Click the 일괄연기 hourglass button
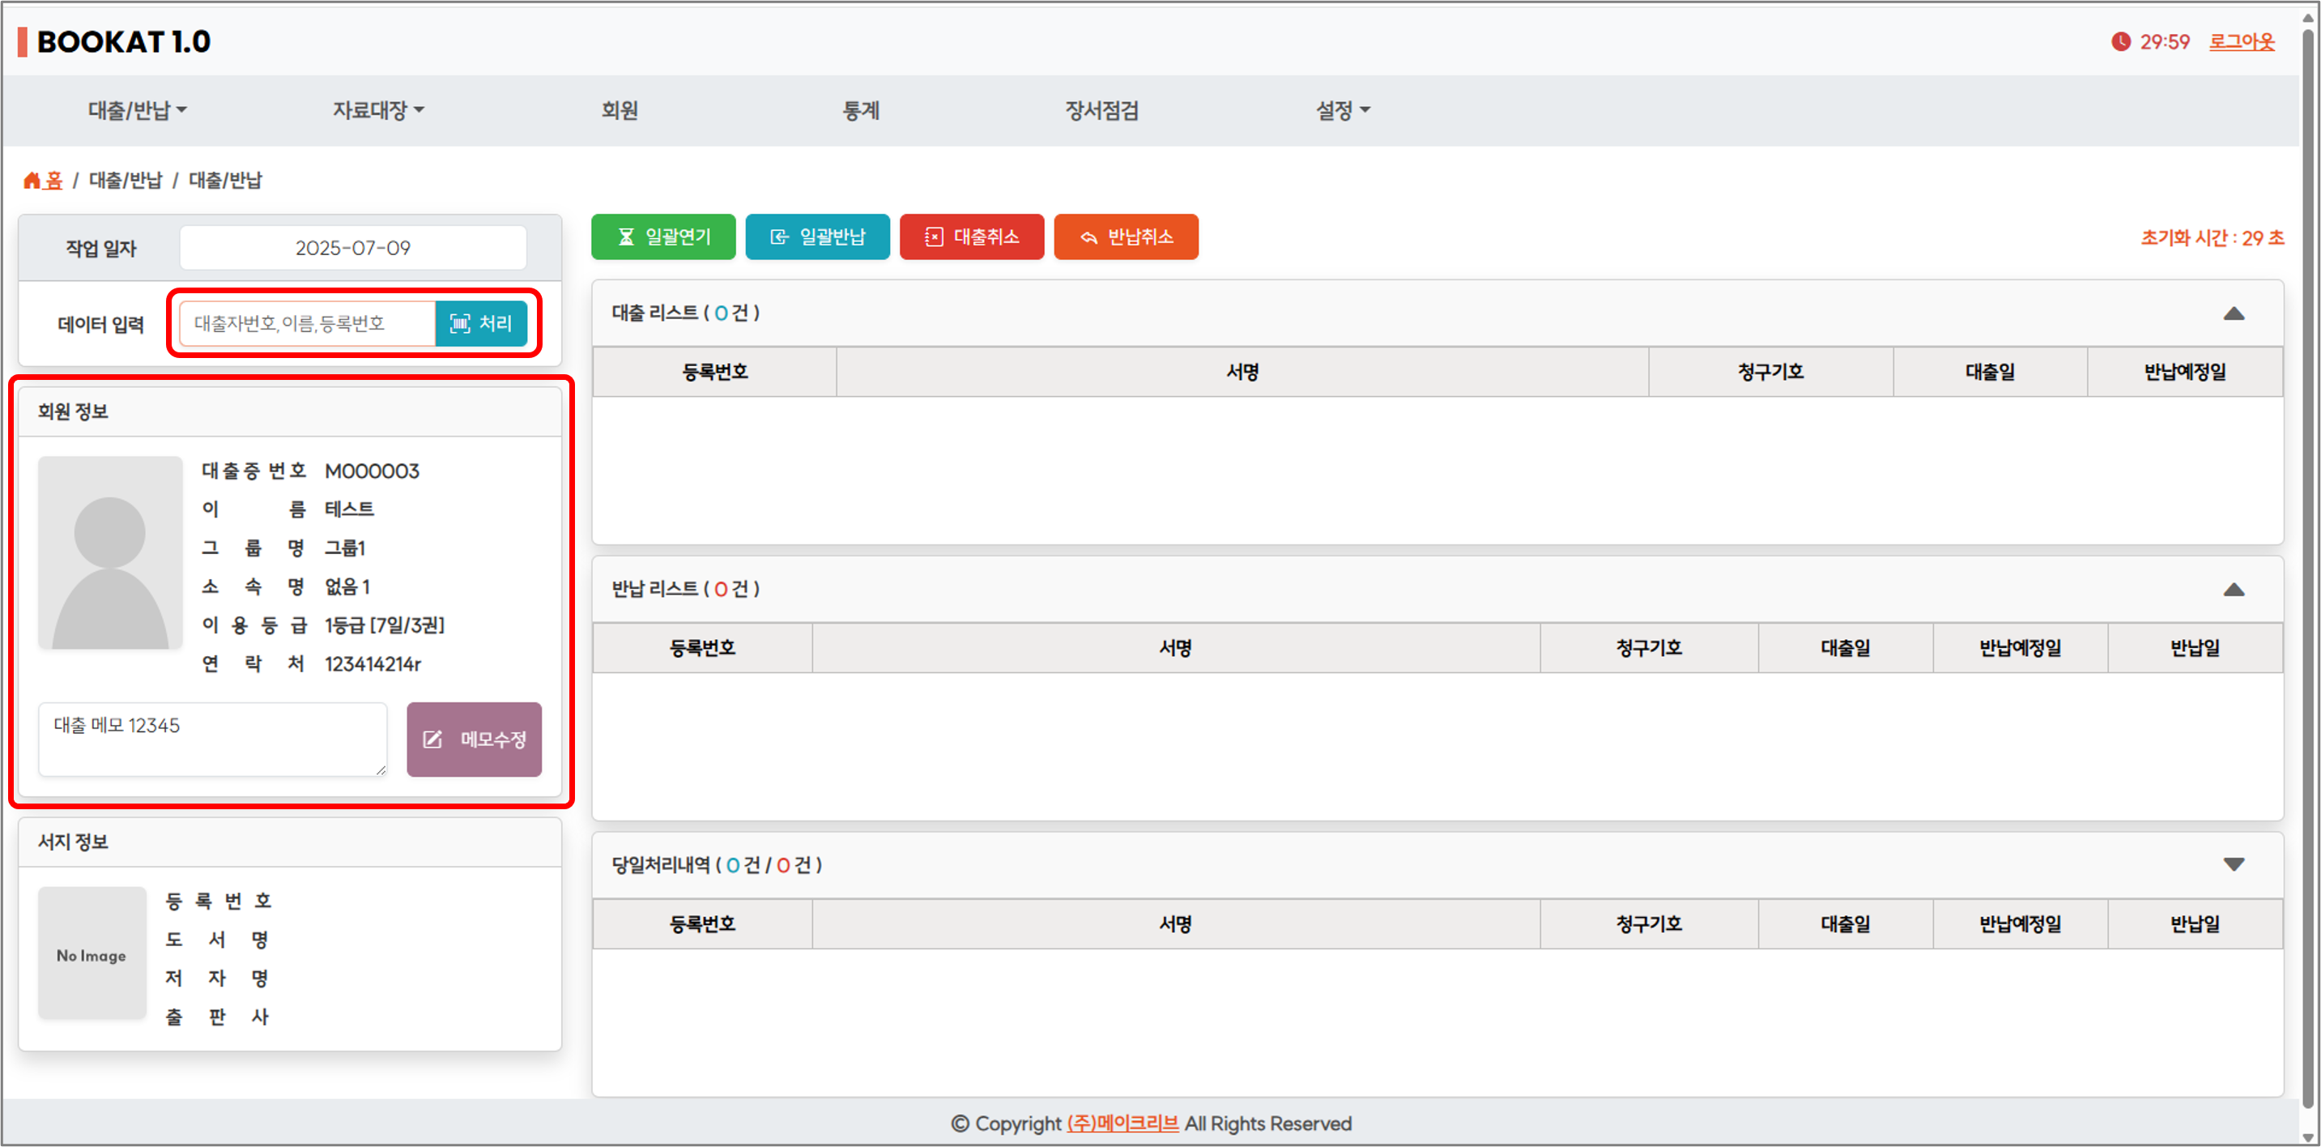The image size is (2321, 1147). [663, 237]
